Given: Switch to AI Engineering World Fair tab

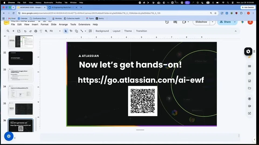Looking at the screenshot, I should pos(63,8).
